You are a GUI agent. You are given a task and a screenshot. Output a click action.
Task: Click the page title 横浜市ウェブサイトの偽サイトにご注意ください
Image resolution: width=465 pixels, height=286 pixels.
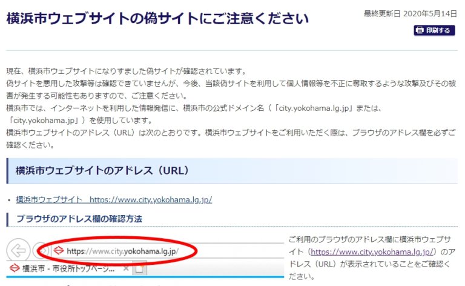click(x=157, y=19)
